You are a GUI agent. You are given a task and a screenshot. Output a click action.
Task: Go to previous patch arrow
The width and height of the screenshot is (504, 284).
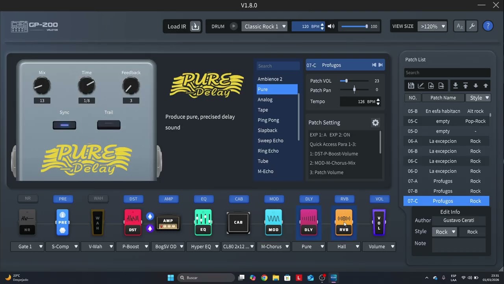[374, 65]
